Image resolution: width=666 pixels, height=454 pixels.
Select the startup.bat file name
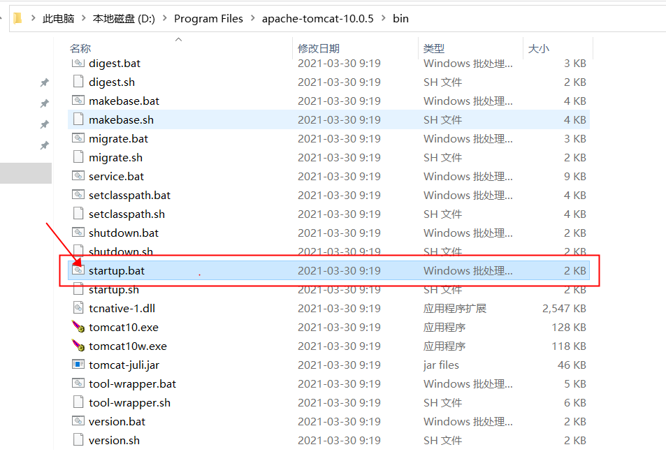pyautogui.click(x=117, y=270)
